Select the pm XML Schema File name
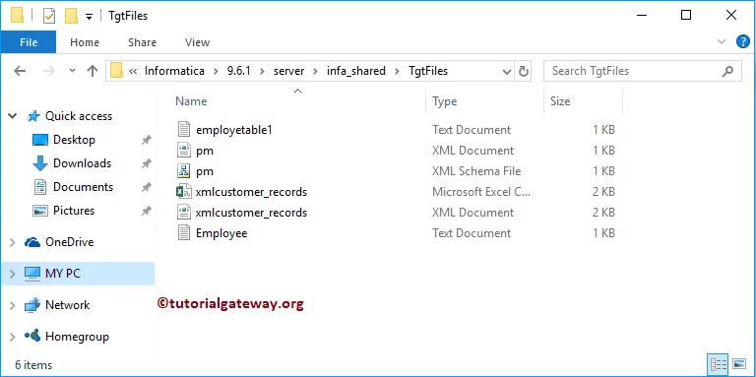The width and height of the screenshot is (756, 377). tap(205, 171)
